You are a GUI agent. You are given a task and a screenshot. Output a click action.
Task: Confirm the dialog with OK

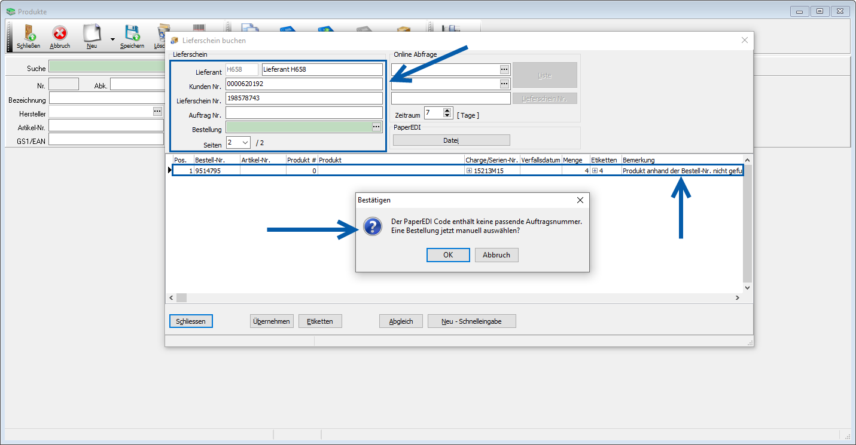pos(448,255)
